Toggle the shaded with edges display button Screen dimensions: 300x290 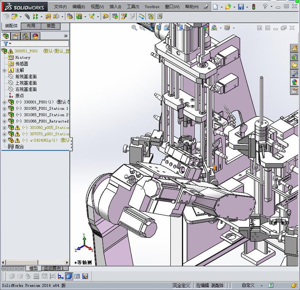click(69, 277)
